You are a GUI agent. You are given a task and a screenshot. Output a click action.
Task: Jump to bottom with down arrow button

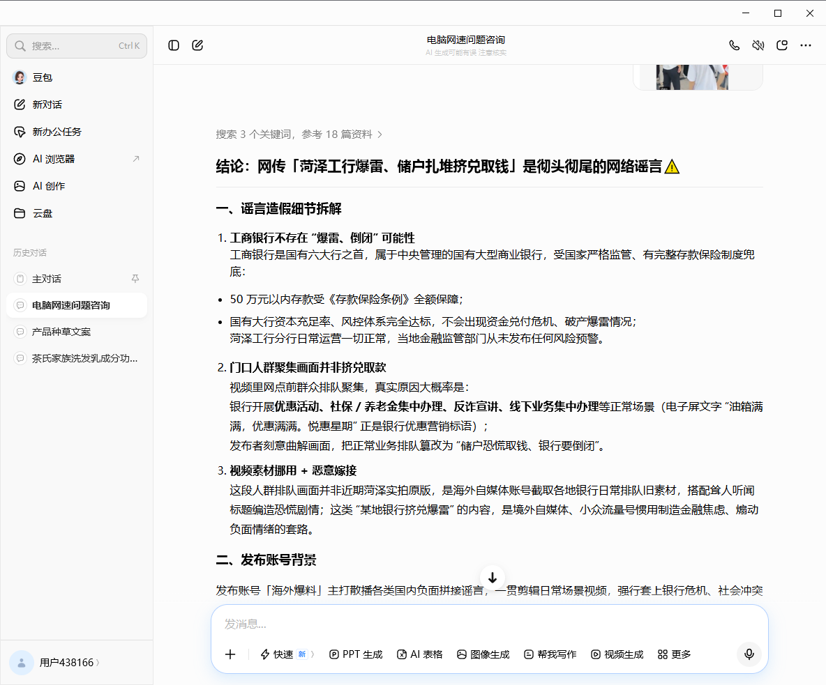click(x=493, y=578)
